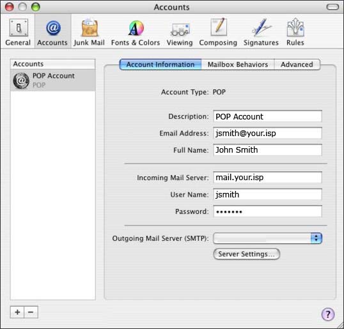344x329 pixels.
Task: Click into the Description field
Action: (x=267, y=116)
